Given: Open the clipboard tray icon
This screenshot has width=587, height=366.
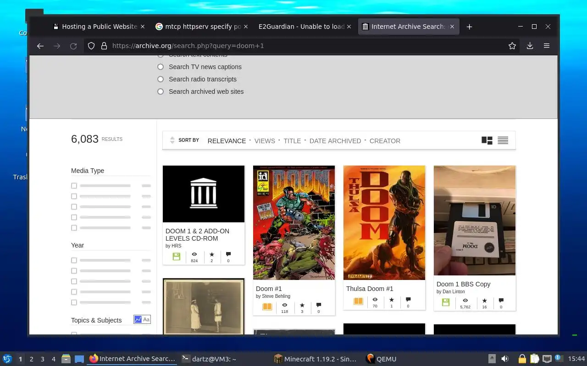Looking at the screenshot, I should (534, 359).
